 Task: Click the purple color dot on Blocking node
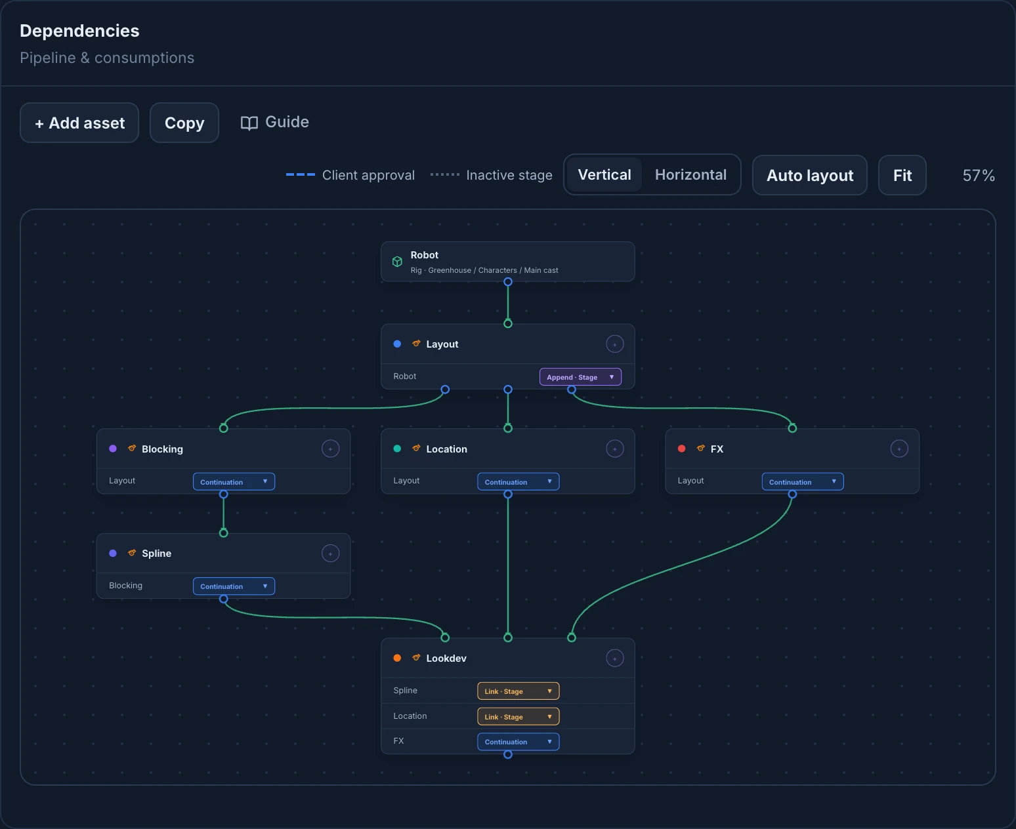click(113, 449)
